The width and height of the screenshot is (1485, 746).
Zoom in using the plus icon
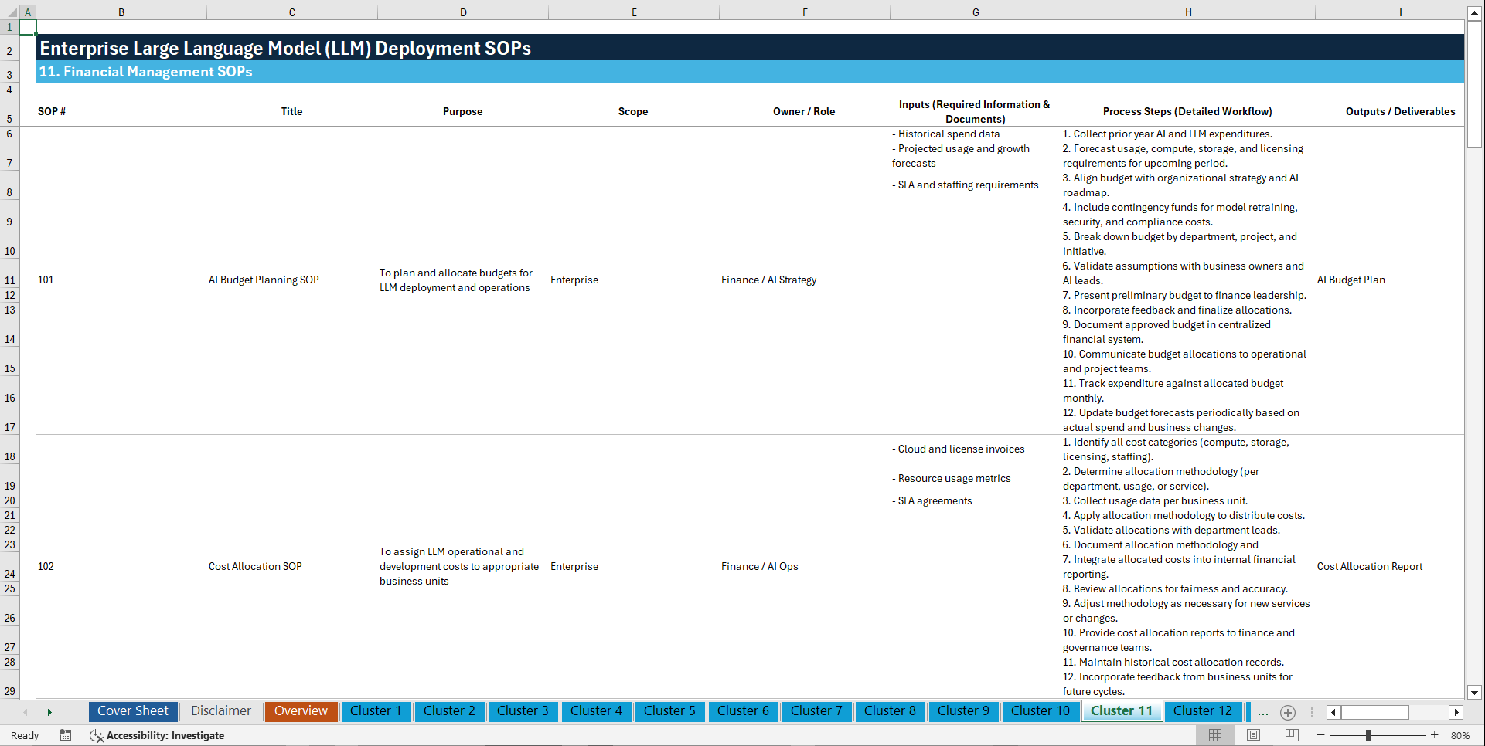(1436, 735)
